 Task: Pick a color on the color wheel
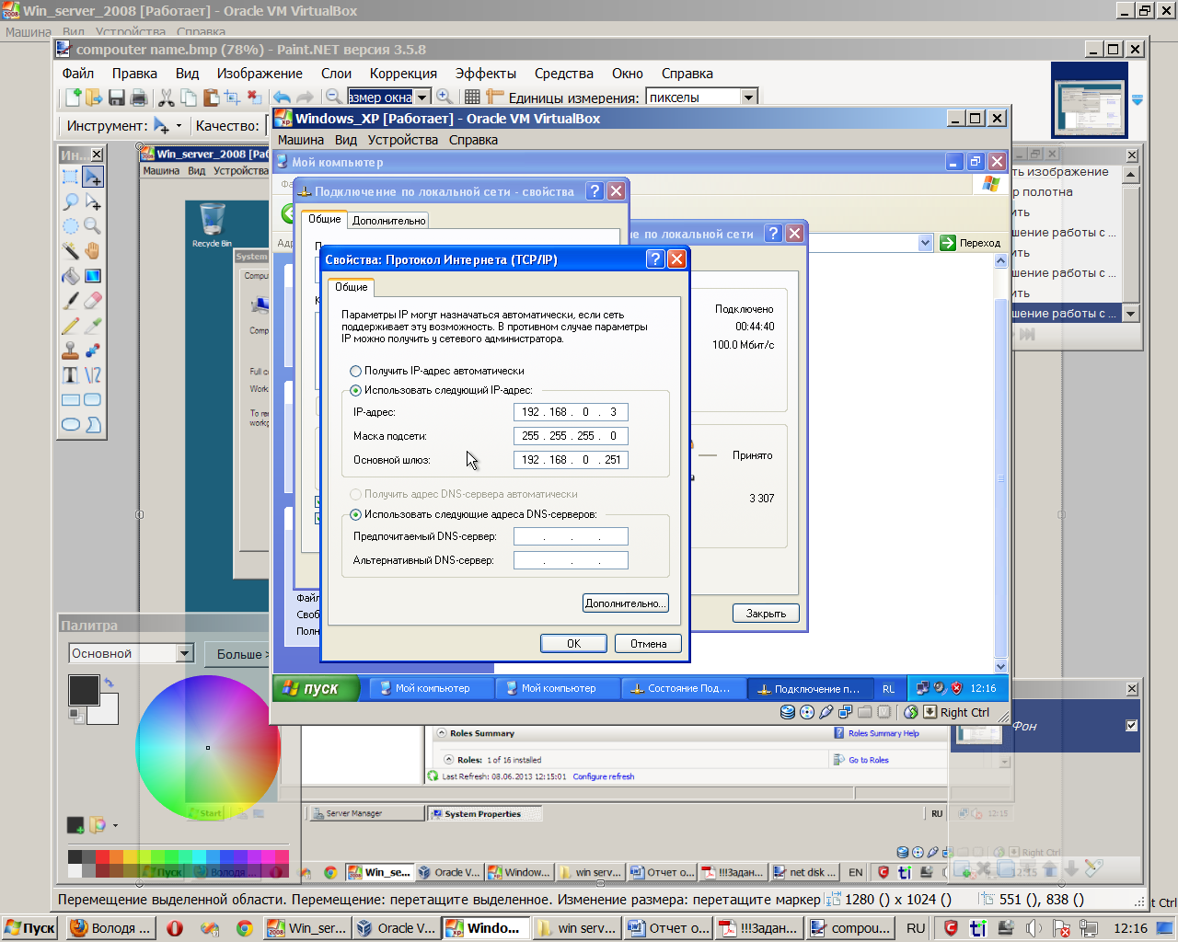(207, 747)
